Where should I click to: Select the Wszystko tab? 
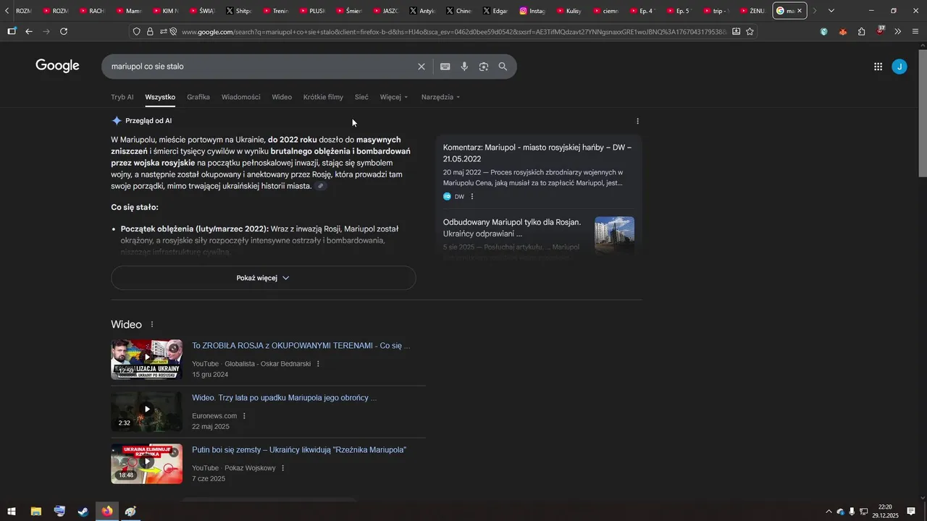[x=160, y=97]
